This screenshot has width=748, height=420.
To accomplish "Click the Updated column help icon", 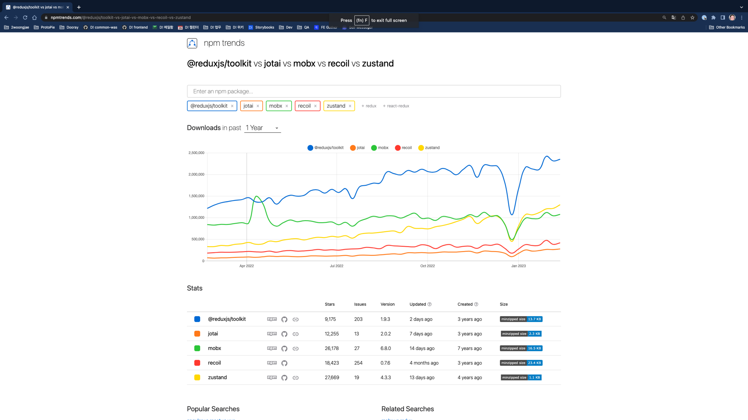I will (x=429, y=304).
